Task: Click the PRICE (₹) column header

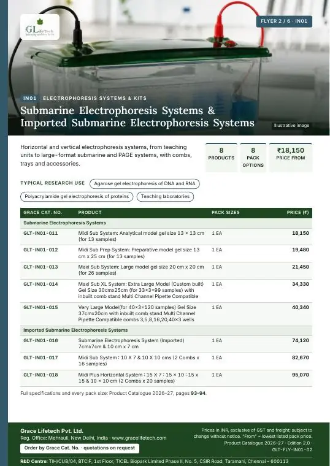Action: [297, 213]
